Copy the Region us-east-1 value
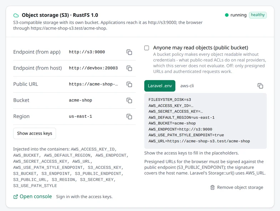 pos(129,117)
